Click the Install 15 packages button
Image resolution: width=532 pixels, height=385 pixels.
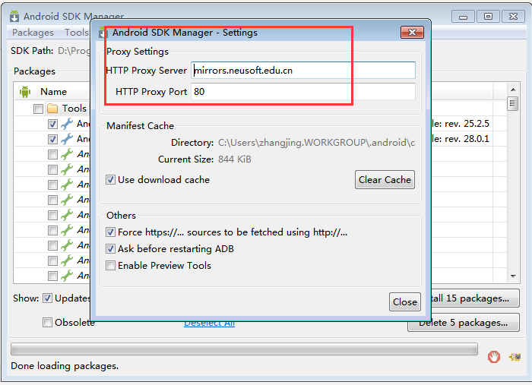[475, 298]
